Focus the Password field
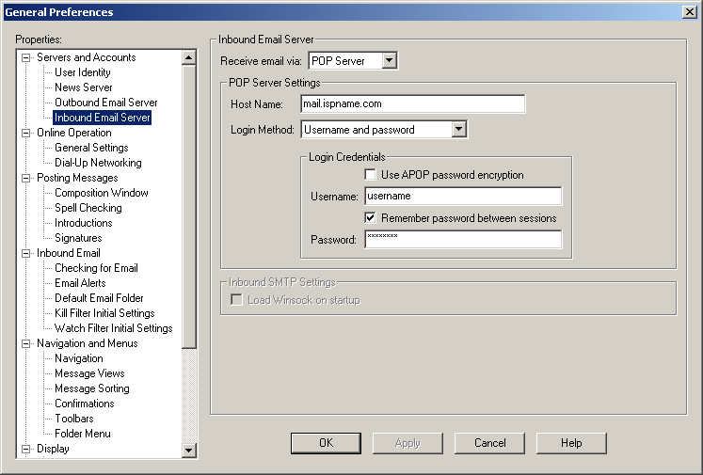 click(462, 240)
